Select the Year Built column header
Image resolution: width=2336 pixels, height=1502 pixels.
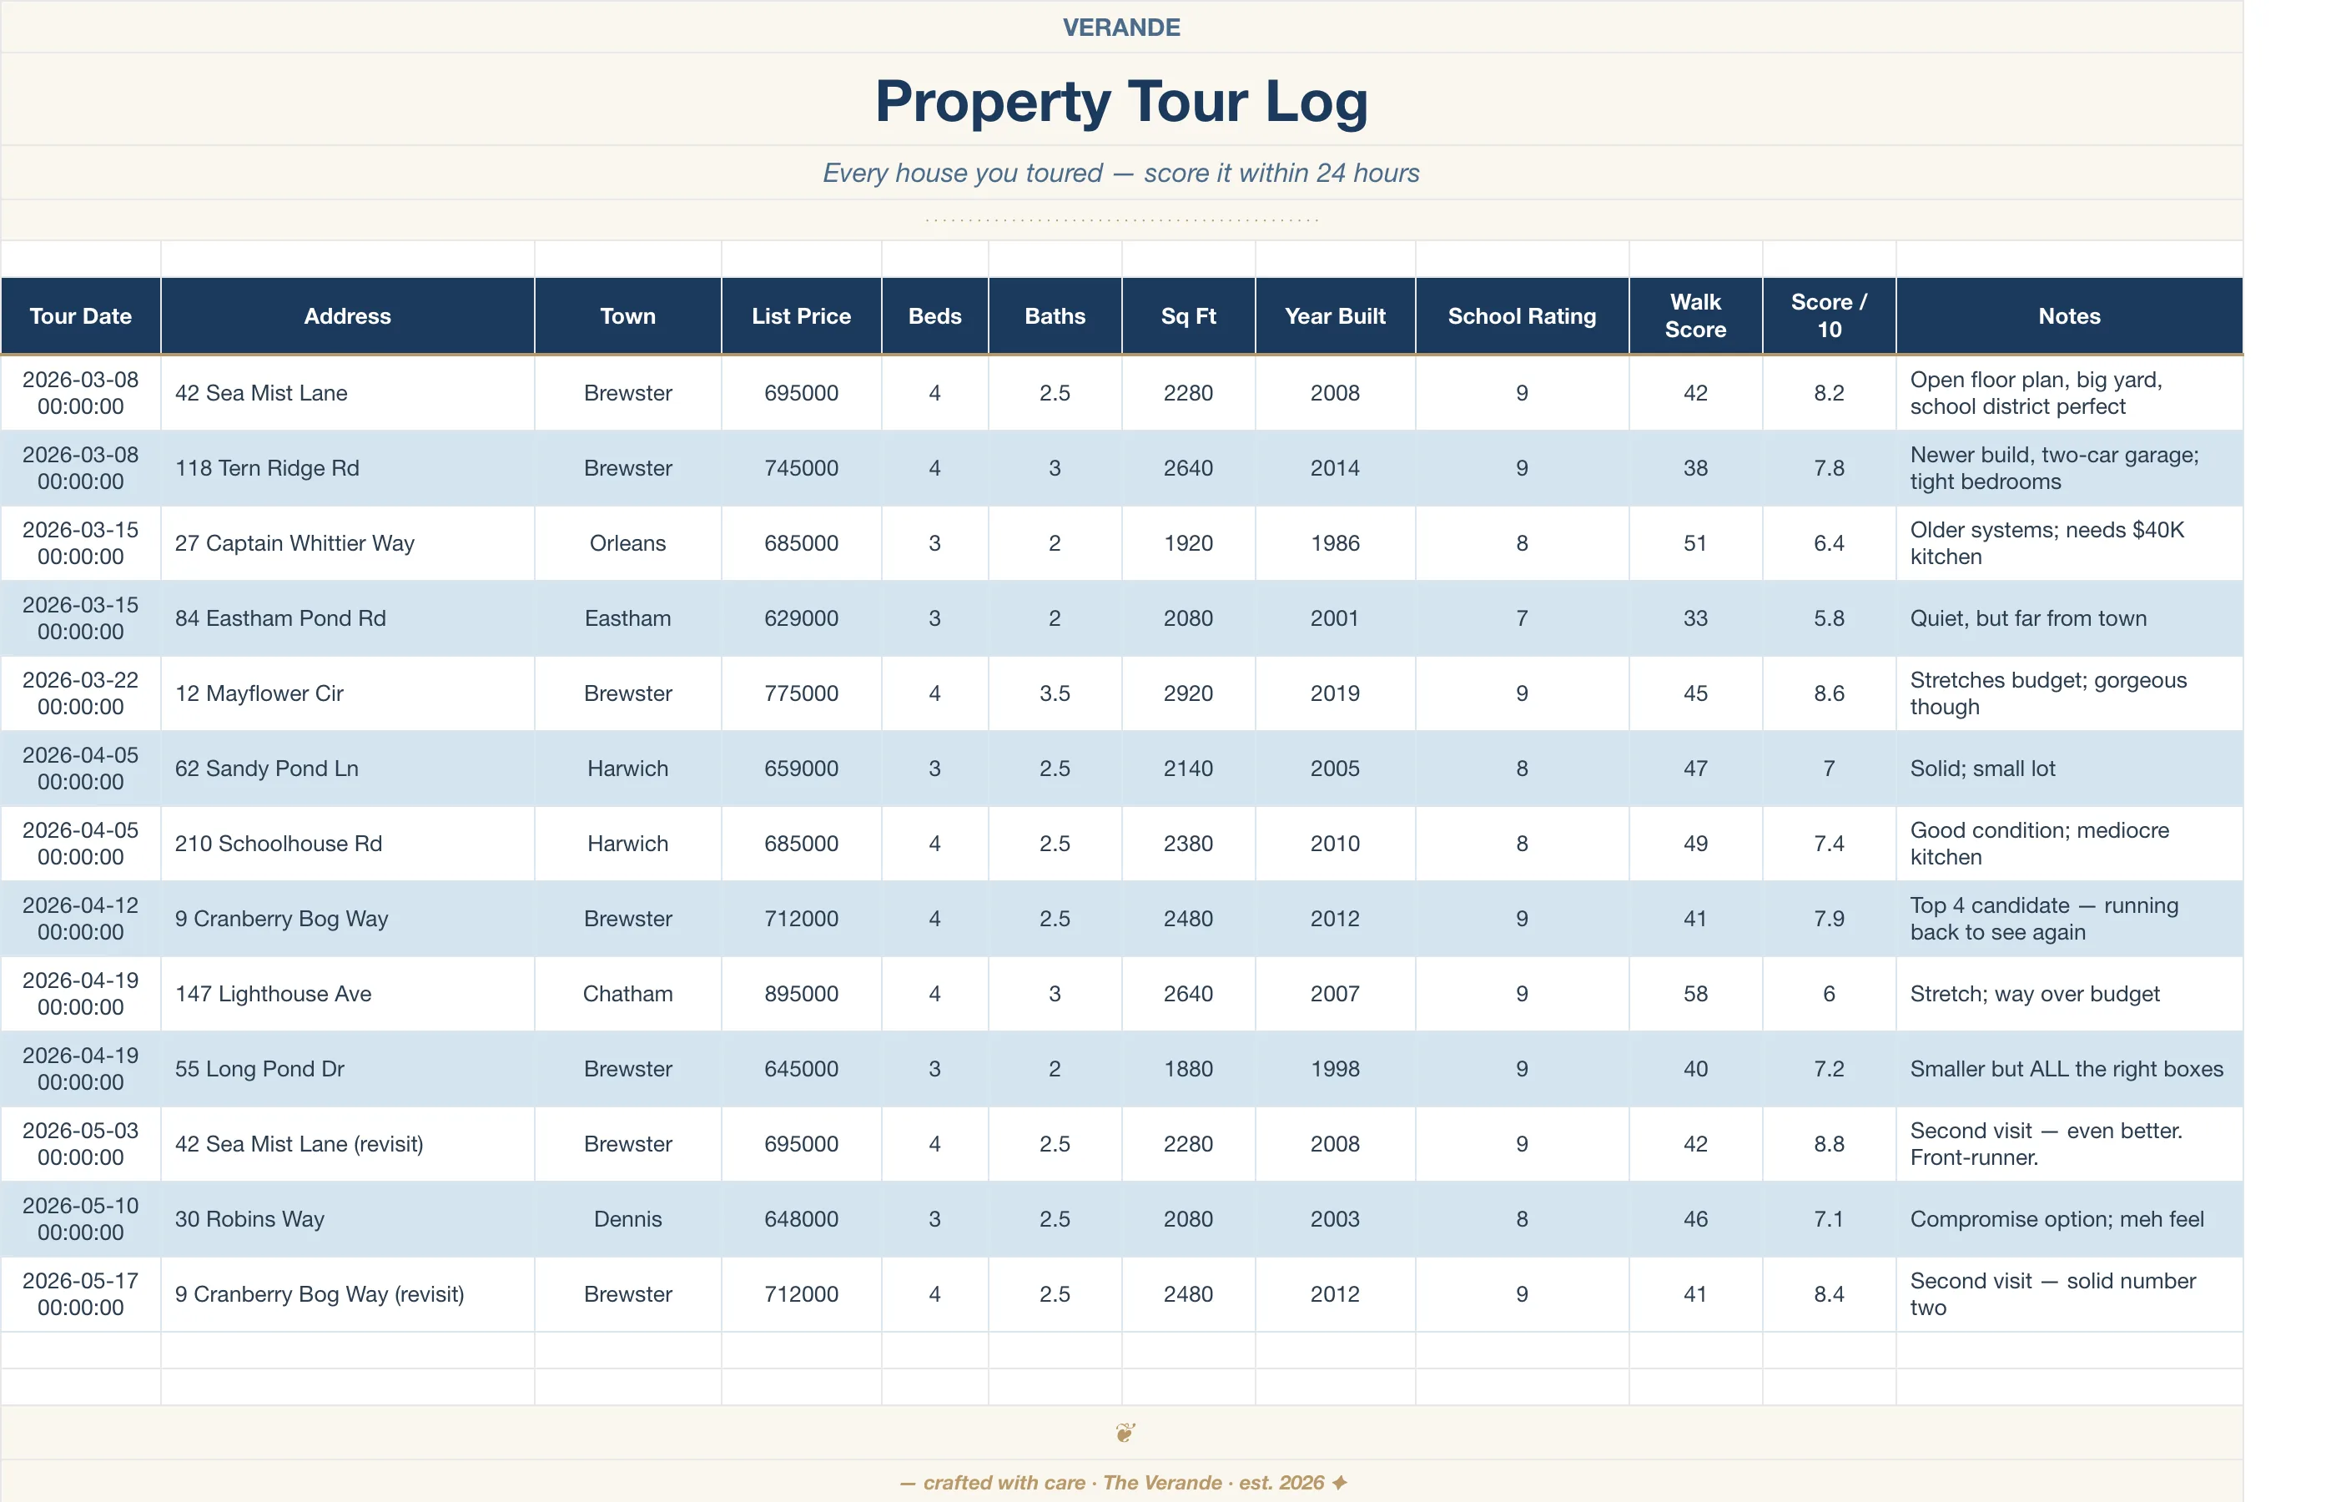click(1335, 316)
